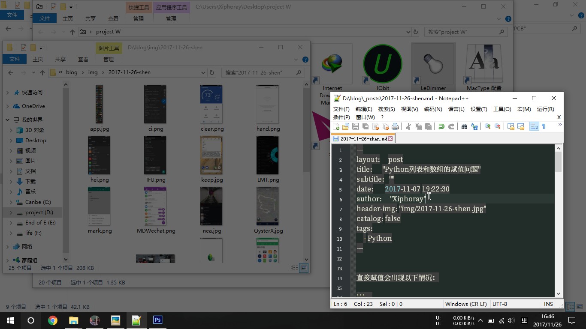Screen dimensions: 586x329
Task: Expand the 3D 对象 tree node
Action: [11, 130]
